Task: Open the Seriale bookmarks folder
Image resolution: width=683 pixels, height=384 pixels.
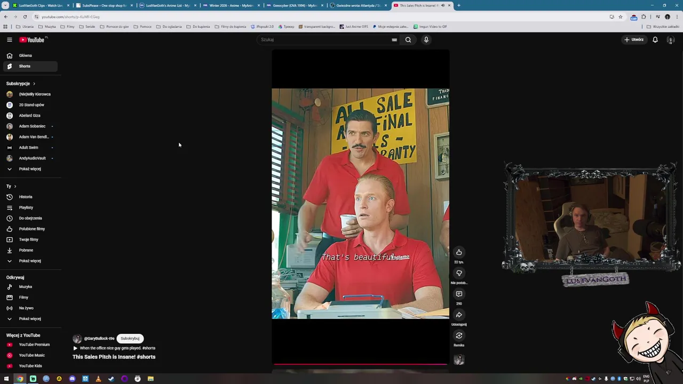Action: (88, 27)
